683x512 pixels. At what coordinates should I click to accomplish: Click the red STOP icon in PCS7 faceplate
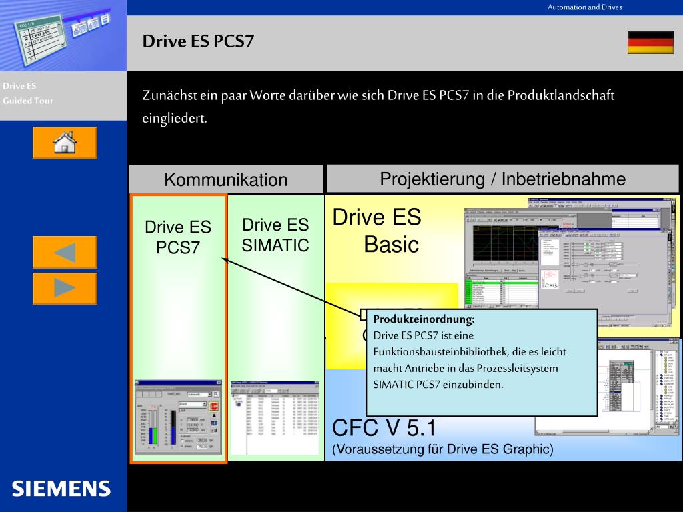coord(214,406)
